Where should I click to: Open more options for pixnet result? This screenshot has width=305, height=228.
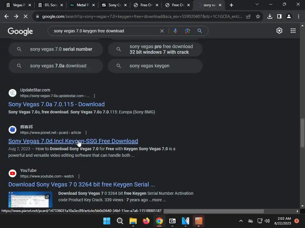click(x=86, y=133)
